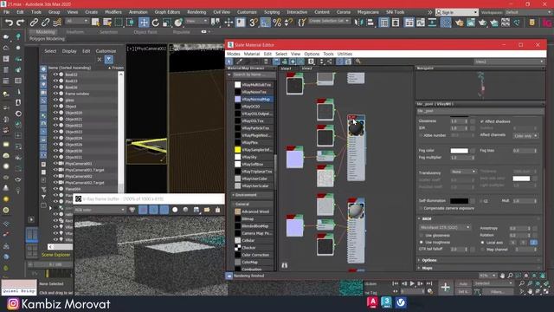
Task: Open the Translucency None dropdown
Action: [x=464, y=172]
